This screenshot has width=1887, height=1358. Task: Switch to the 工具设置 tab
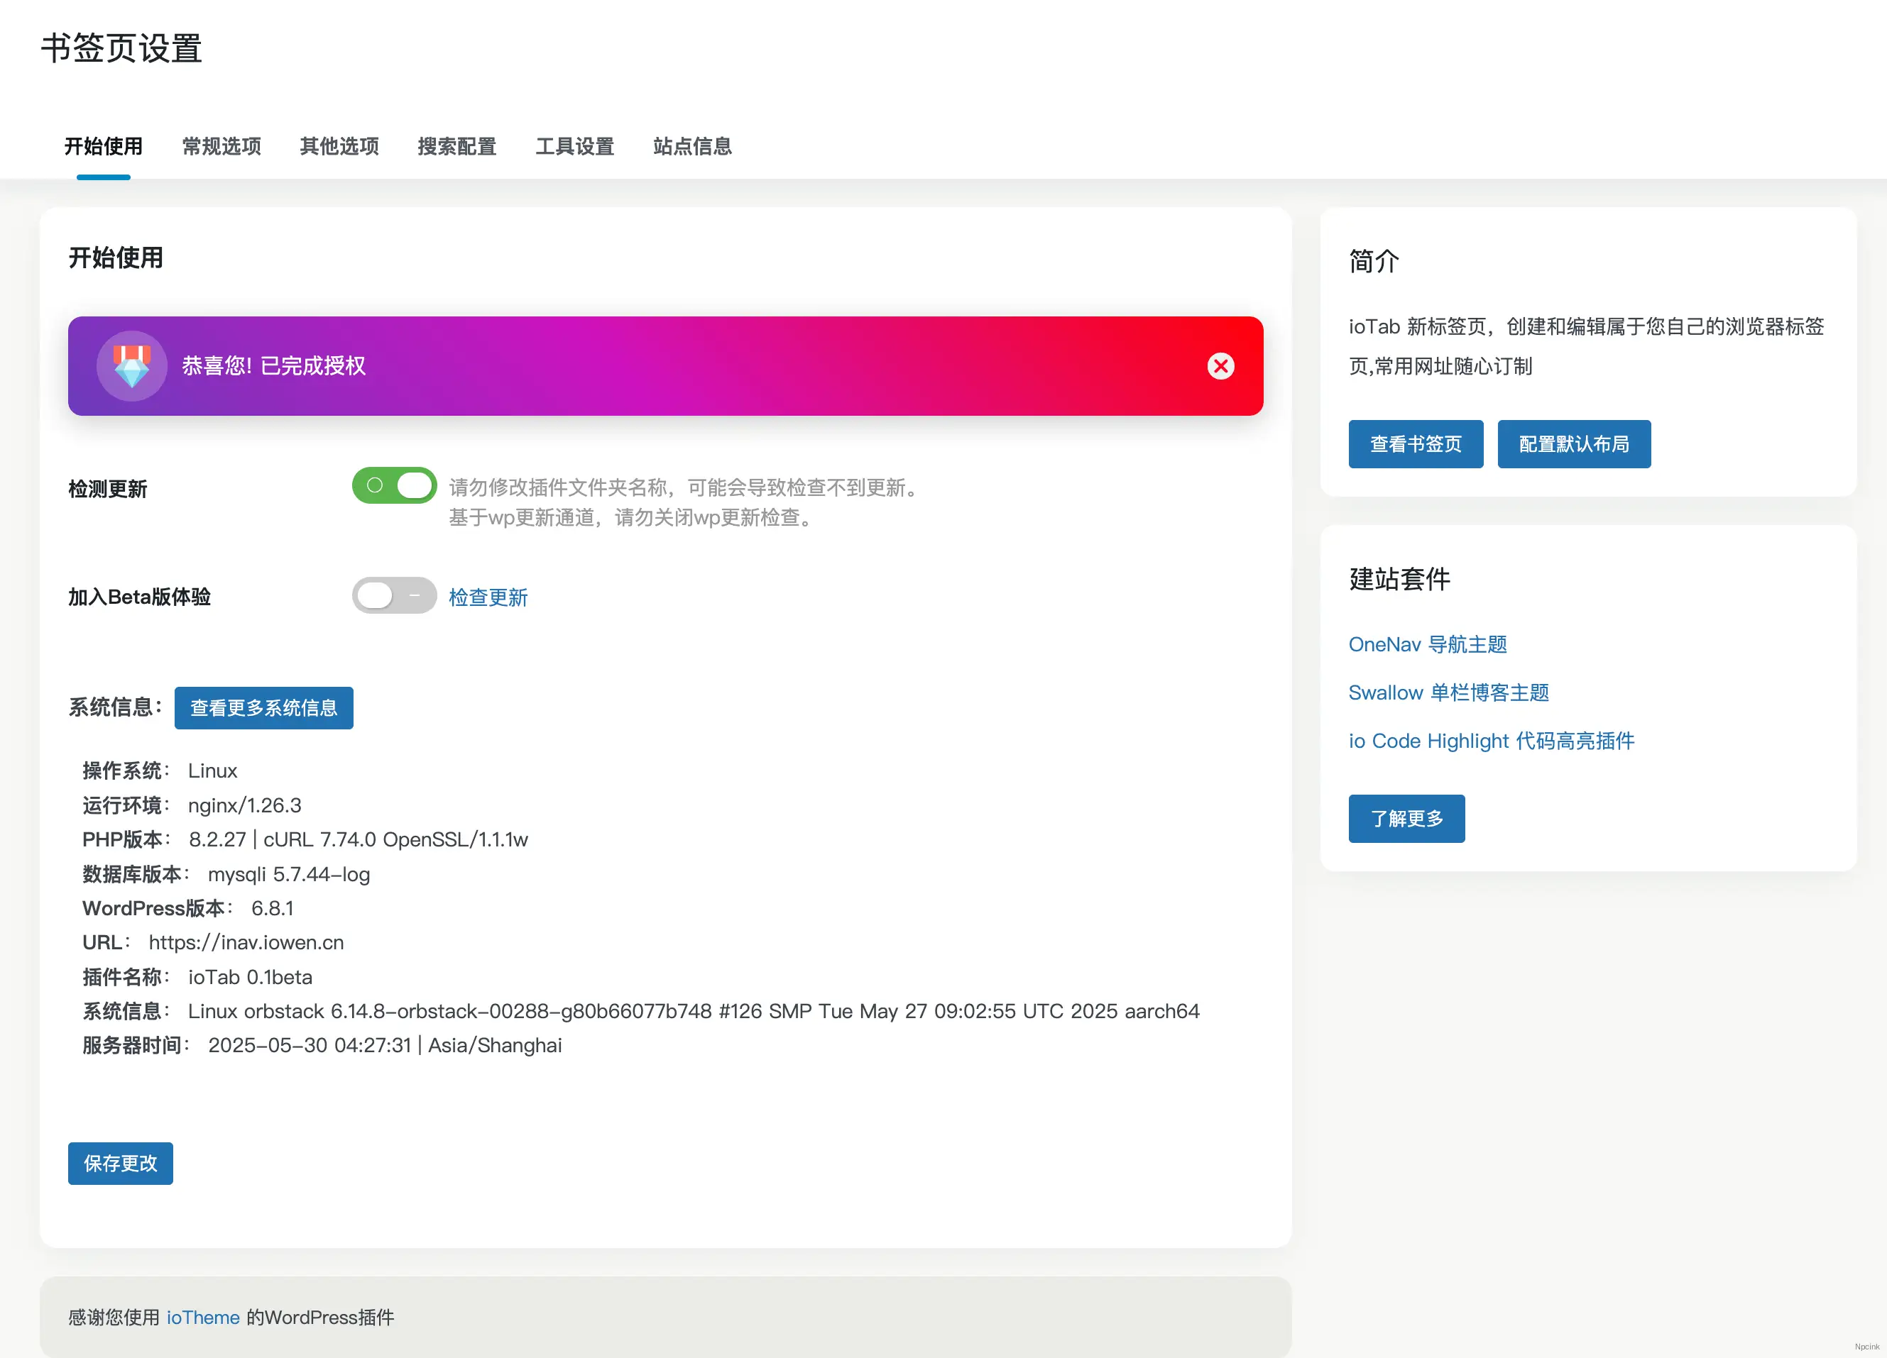click(x=575, y=146)
